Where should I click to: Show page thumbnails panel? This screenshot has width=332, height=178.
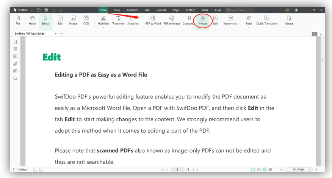(x=15, y=49)
